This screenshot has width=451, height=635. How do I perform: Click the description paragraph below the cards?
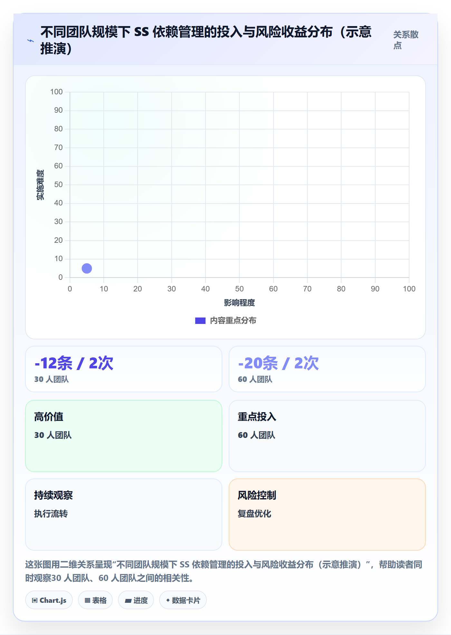coord(224,571)
